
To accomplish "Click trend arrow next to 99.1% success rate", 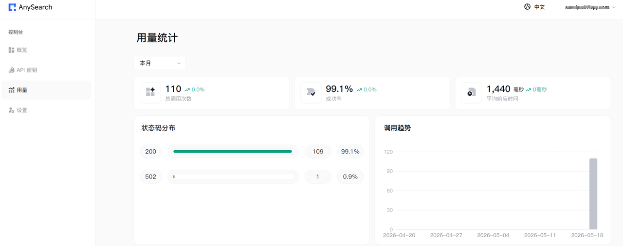I will (x=359, y=90).
